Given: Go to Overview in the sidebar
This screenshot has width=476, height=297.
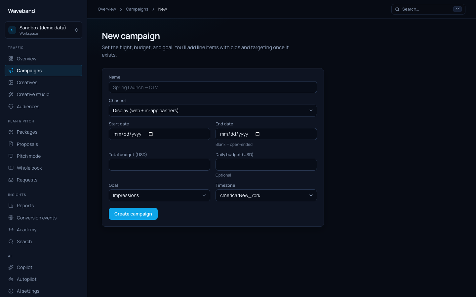Looking at the screenshot, I should (x=43, y=58).
